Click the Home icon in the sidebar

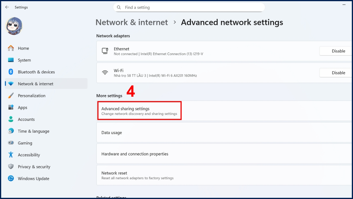11,48
